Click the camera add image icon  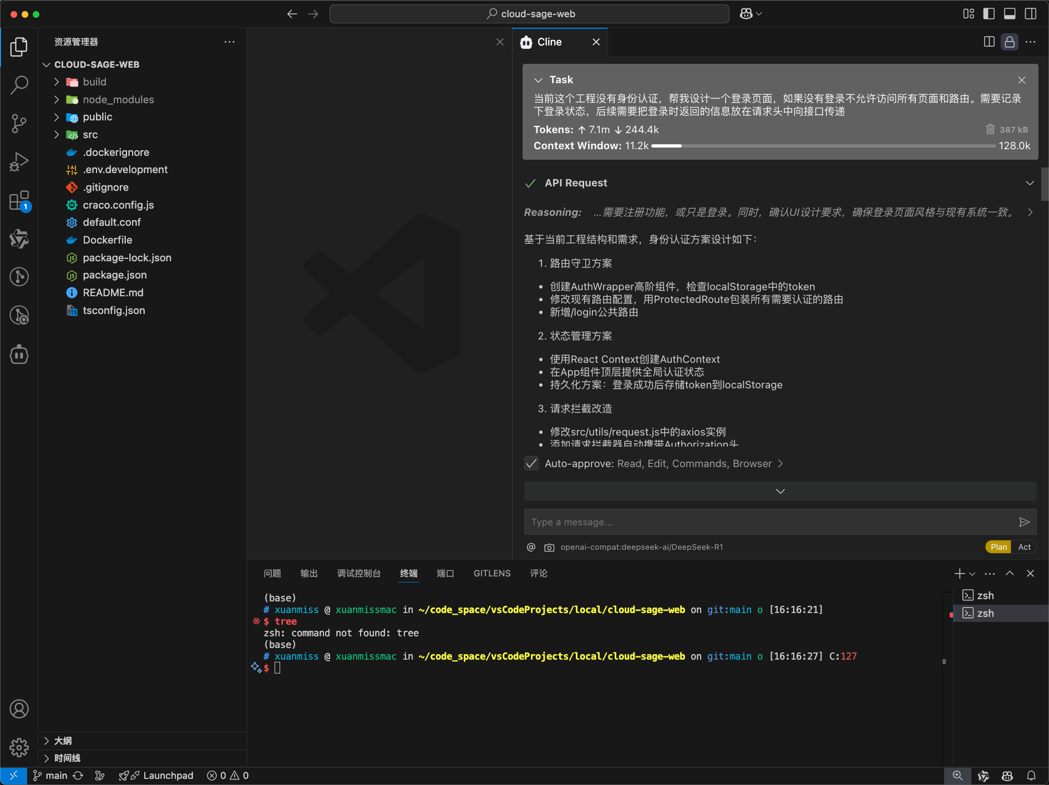click(x=549, y=547)
